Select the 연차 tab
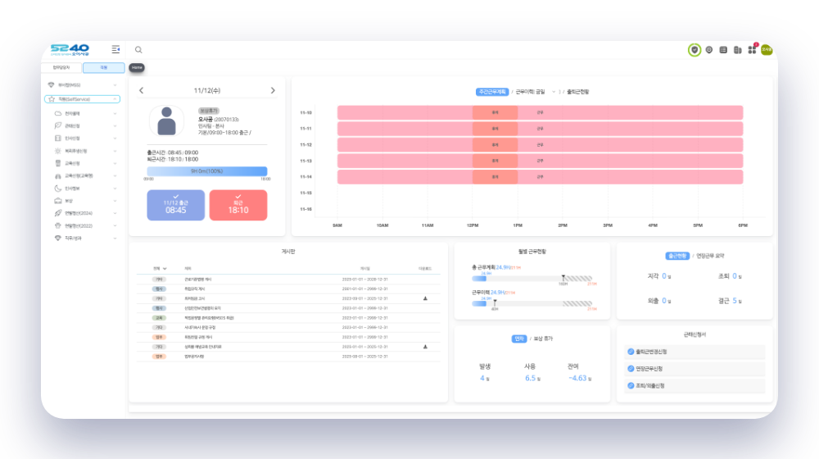Viewport: 819px width, 459px height. [x=519, y=339]
